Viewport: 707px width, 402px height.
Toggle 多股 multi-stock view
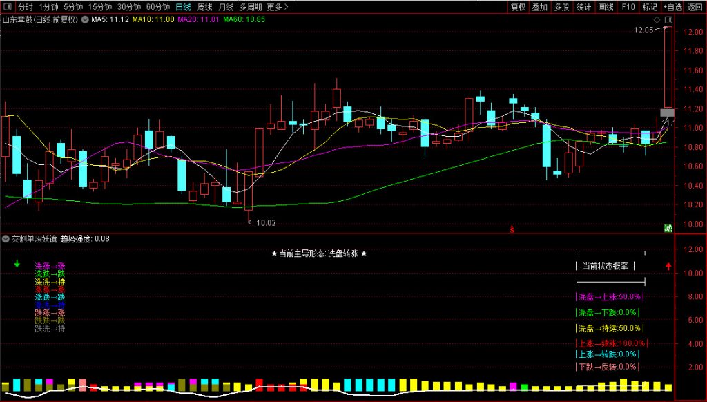(x=561, y=7)
